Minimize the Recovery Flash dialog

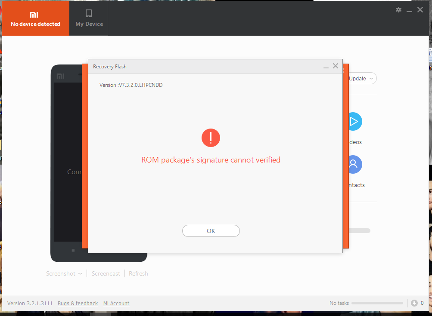[326, 67]
